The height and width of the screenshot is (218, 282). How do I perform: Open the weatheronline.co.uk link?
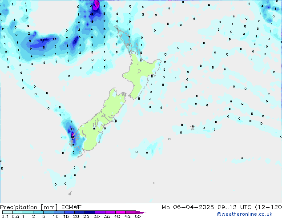click(x=245, y=214)
